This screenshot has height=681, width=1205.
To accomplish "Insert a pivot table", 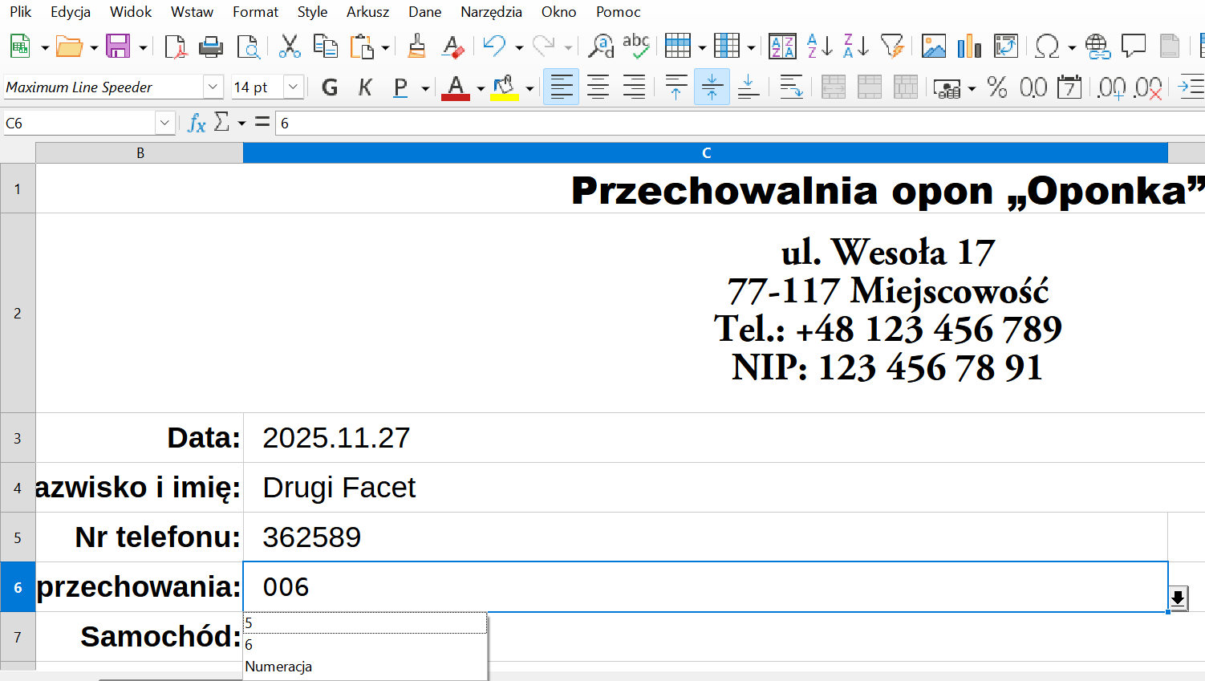I will [x=1006, y=47].
